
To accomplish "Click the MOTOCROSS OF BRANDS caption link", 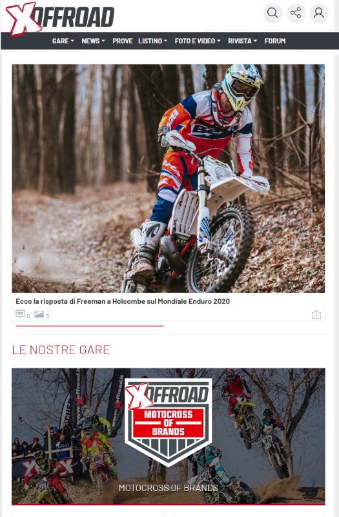I will [x=169, y=488].
